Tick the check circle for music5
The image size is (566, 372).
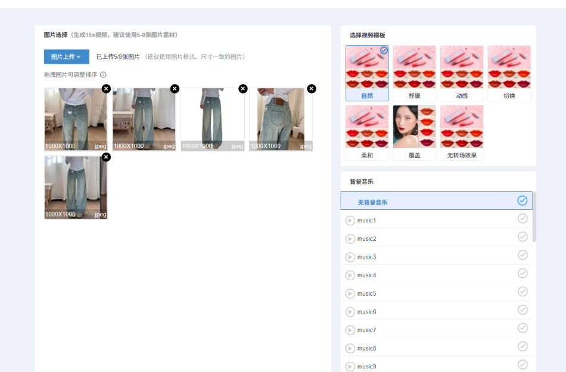[x=523, y=292]
